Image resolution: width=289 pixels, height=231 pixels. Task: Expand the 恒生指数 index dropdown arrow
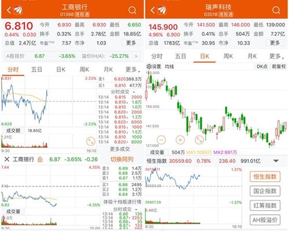[276, 161]
